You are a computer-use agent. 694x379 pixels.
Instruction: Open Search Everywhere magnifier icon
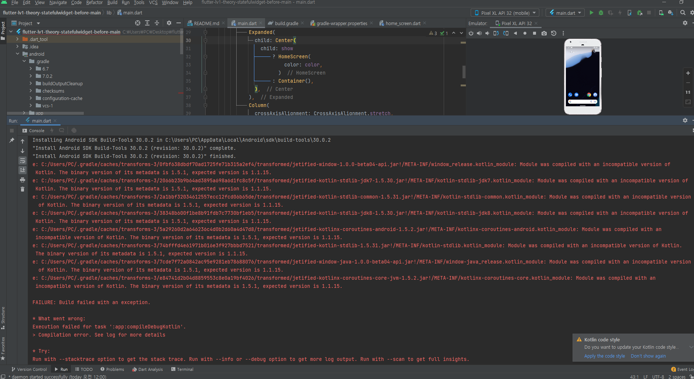click(683, 13)
